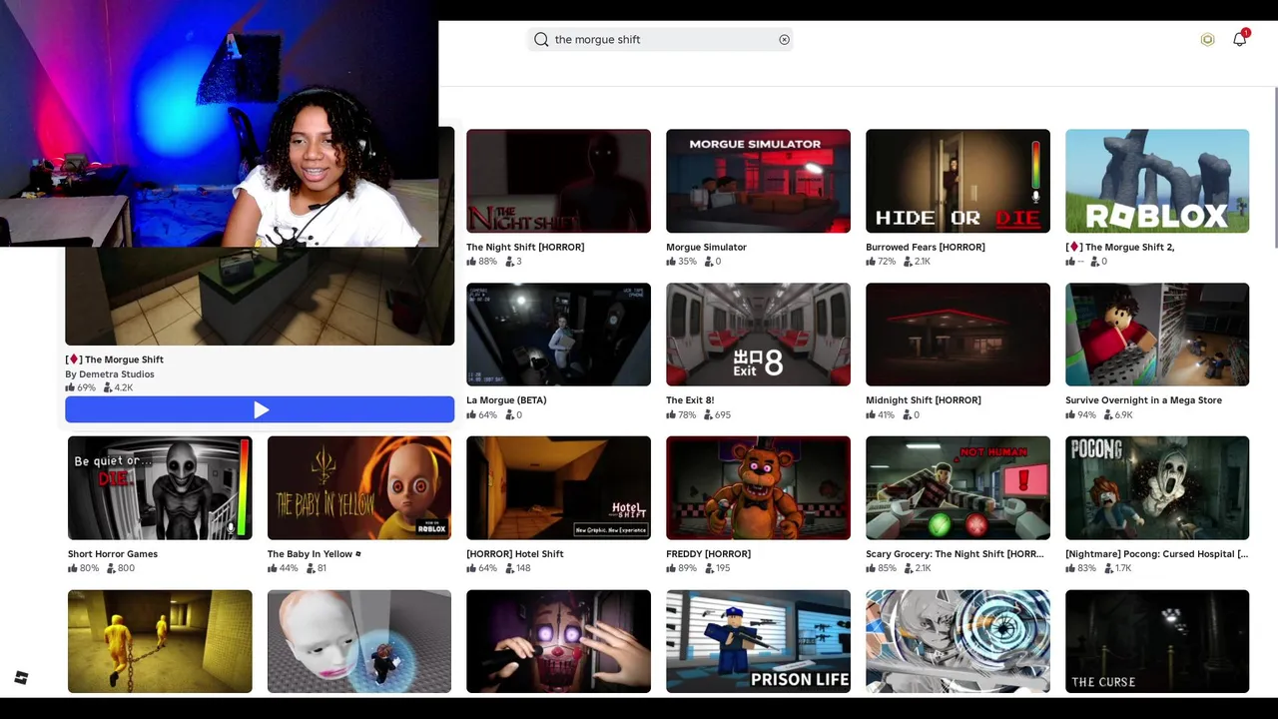1278x719 pixels.
Task: Open The Night Shift [HORROR] thumbnail
Action: 558,181
